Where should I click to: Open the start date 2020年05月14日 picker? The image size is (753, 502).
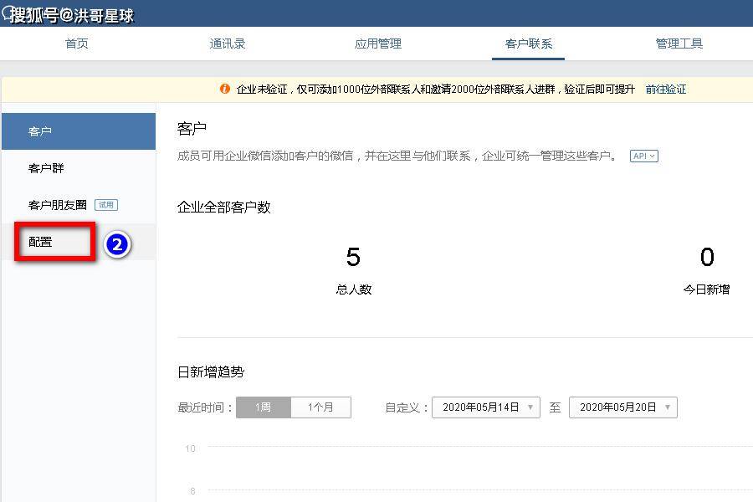[x=486, y=407]
